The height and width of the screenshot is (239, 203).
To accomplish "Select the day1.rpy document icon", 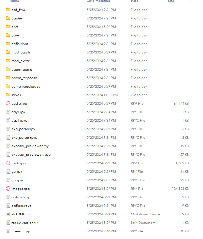I will (8, 112).
